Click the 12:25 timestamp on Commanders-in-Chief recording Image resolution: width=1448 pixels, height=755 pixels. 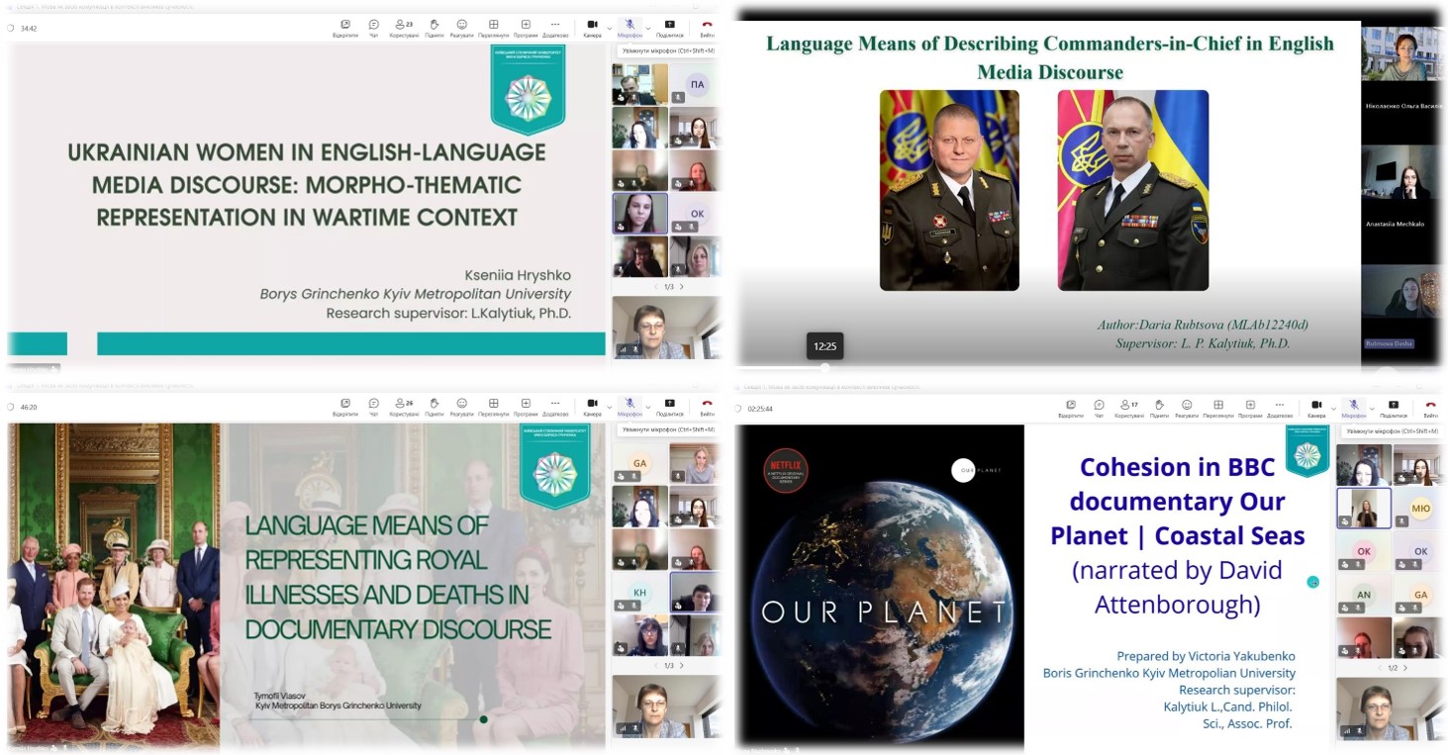click(824, 346)
